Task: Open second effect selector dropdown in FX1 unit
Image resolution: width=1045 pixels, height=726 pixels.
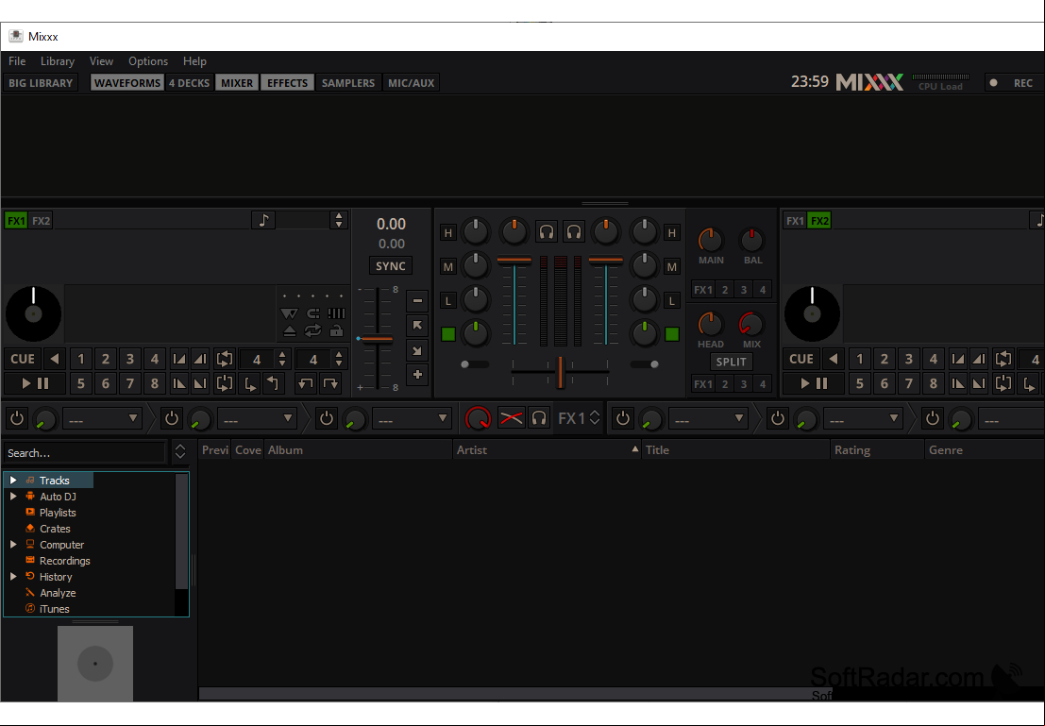Action: pyautogui.click(x=258, y=418)
